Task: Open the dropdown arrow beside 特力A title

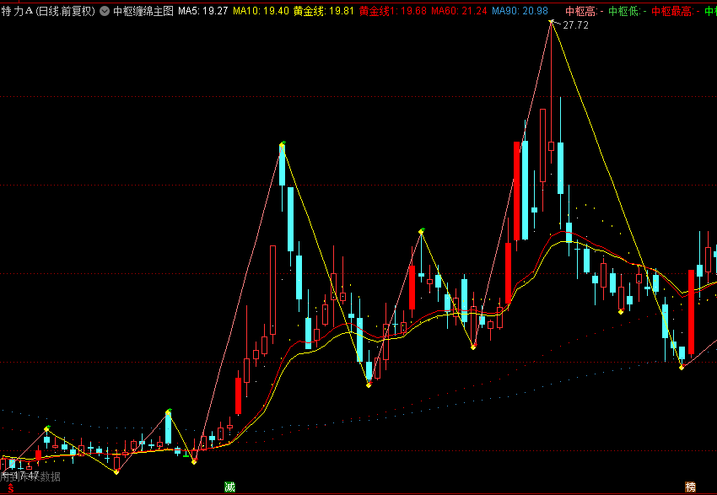Action: 105,11
